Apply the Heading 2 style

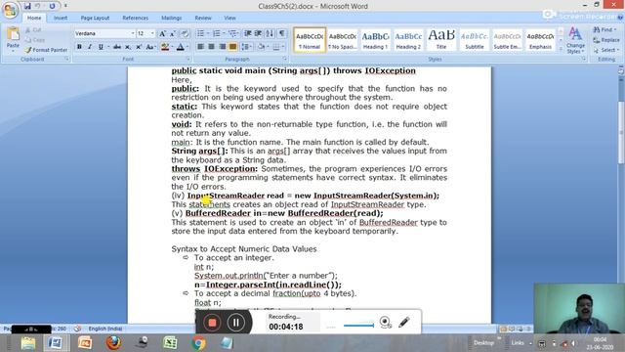pyautogui.click(x=408, y=40)
